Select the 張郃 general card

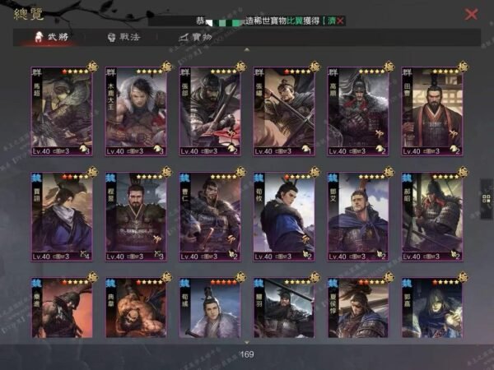click(210, 111)
